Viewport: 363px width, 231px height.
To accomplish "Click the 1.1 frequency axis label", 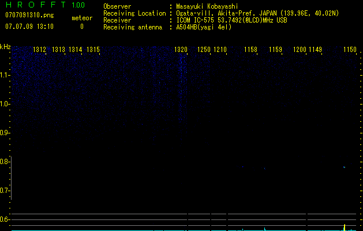I will (5, 75).
